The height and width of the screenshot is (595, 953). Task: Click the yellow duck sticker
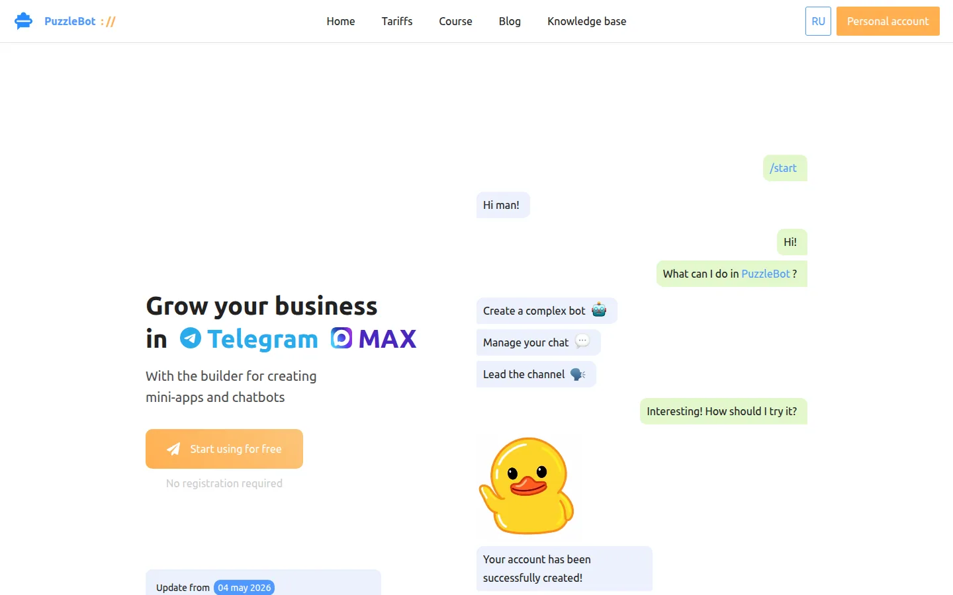(x=526, y=486)
